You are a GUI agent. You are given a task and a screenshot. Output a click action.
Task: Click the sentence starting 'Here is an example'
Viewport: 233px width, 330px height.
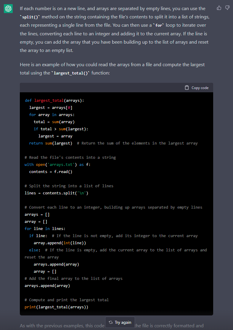click(112, 69)
